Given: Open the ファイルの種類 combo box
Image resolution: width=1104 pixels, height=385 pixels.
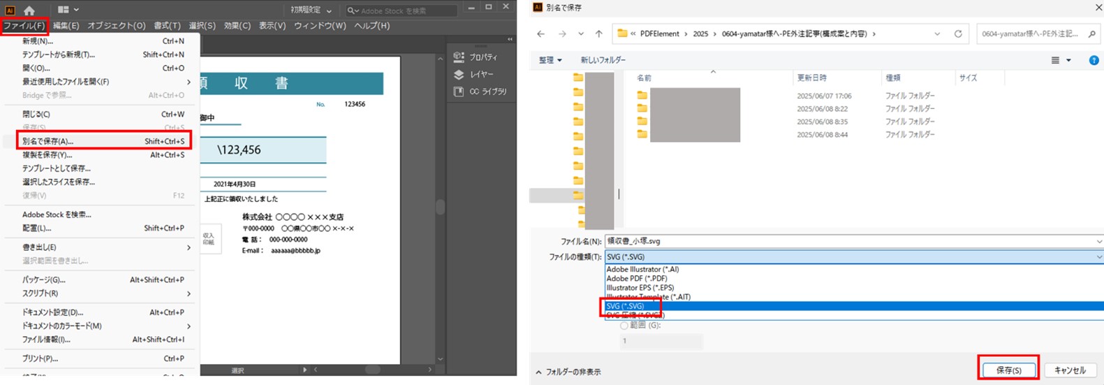Looking at the screenshot, I should (854, 257).
